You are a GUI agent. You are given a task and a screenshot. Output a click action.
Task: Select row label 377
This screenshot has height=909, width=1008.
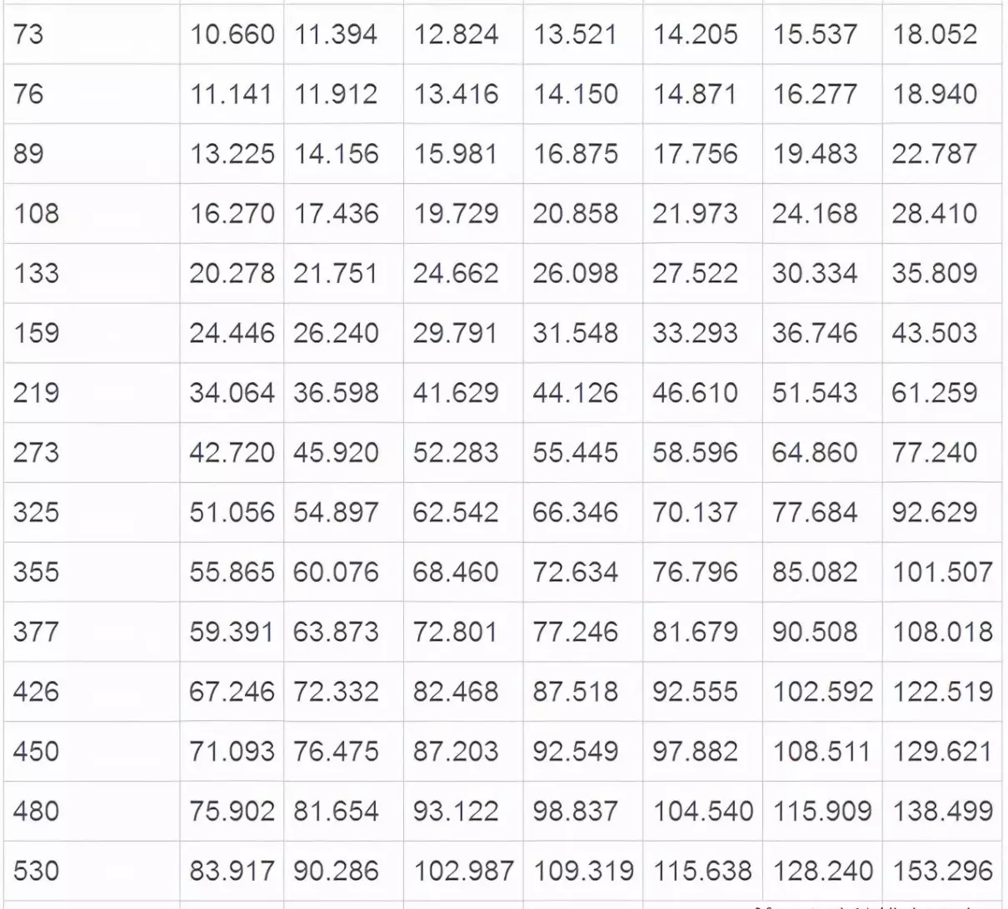(92, 632)
